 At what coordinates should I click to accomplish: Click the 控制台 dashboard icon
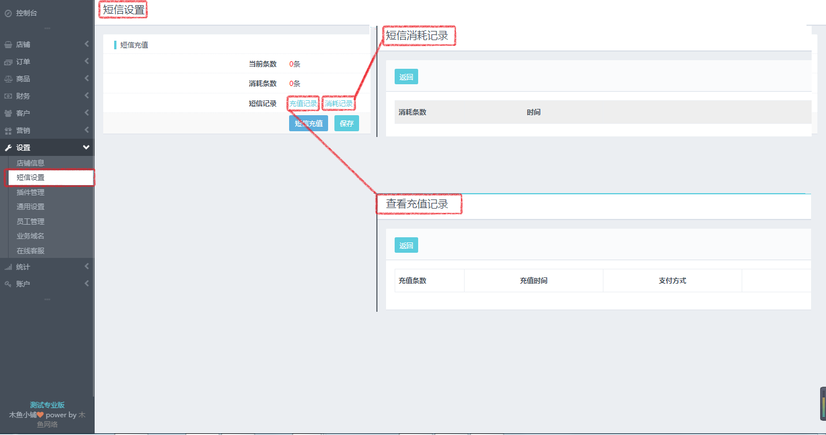point(8,13)
